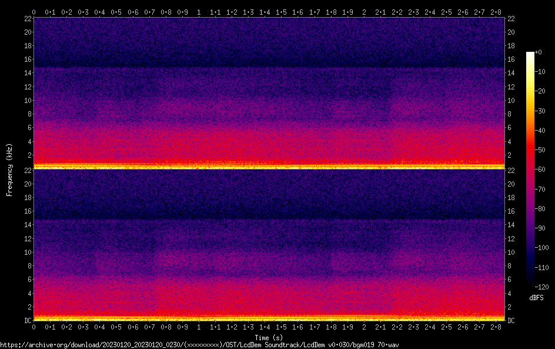The height and width of the screenshot is (349, 555).
Task: Click the dark 16 kHz band in the lower channel
Action: click(x=268, y=212)
